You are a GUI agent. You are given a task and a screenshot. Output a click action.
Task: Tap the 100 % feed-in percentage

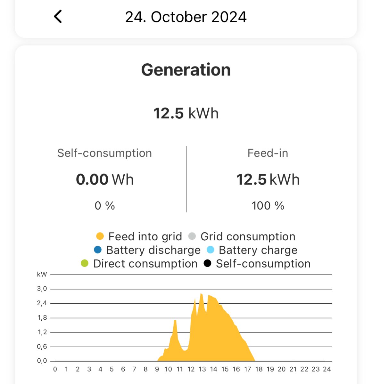[268, 206]
